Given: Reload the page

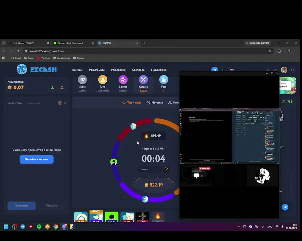Looking at the screenshot, I should pyautogui.click(x=18, y=51).
